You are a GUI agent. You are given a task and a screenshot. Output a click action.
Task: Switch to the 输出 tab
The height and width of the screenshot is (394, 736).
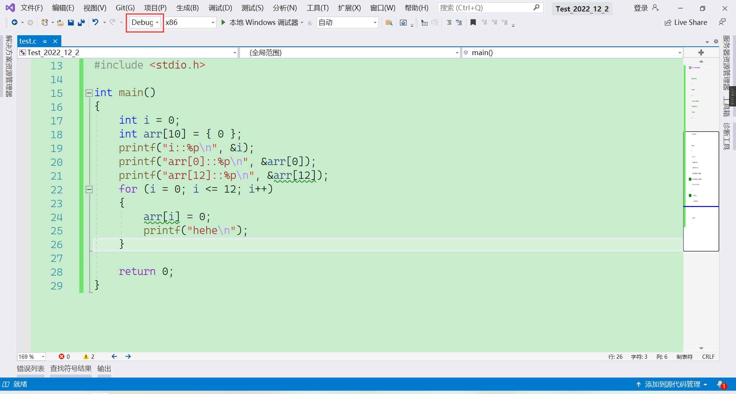[104, 368]
